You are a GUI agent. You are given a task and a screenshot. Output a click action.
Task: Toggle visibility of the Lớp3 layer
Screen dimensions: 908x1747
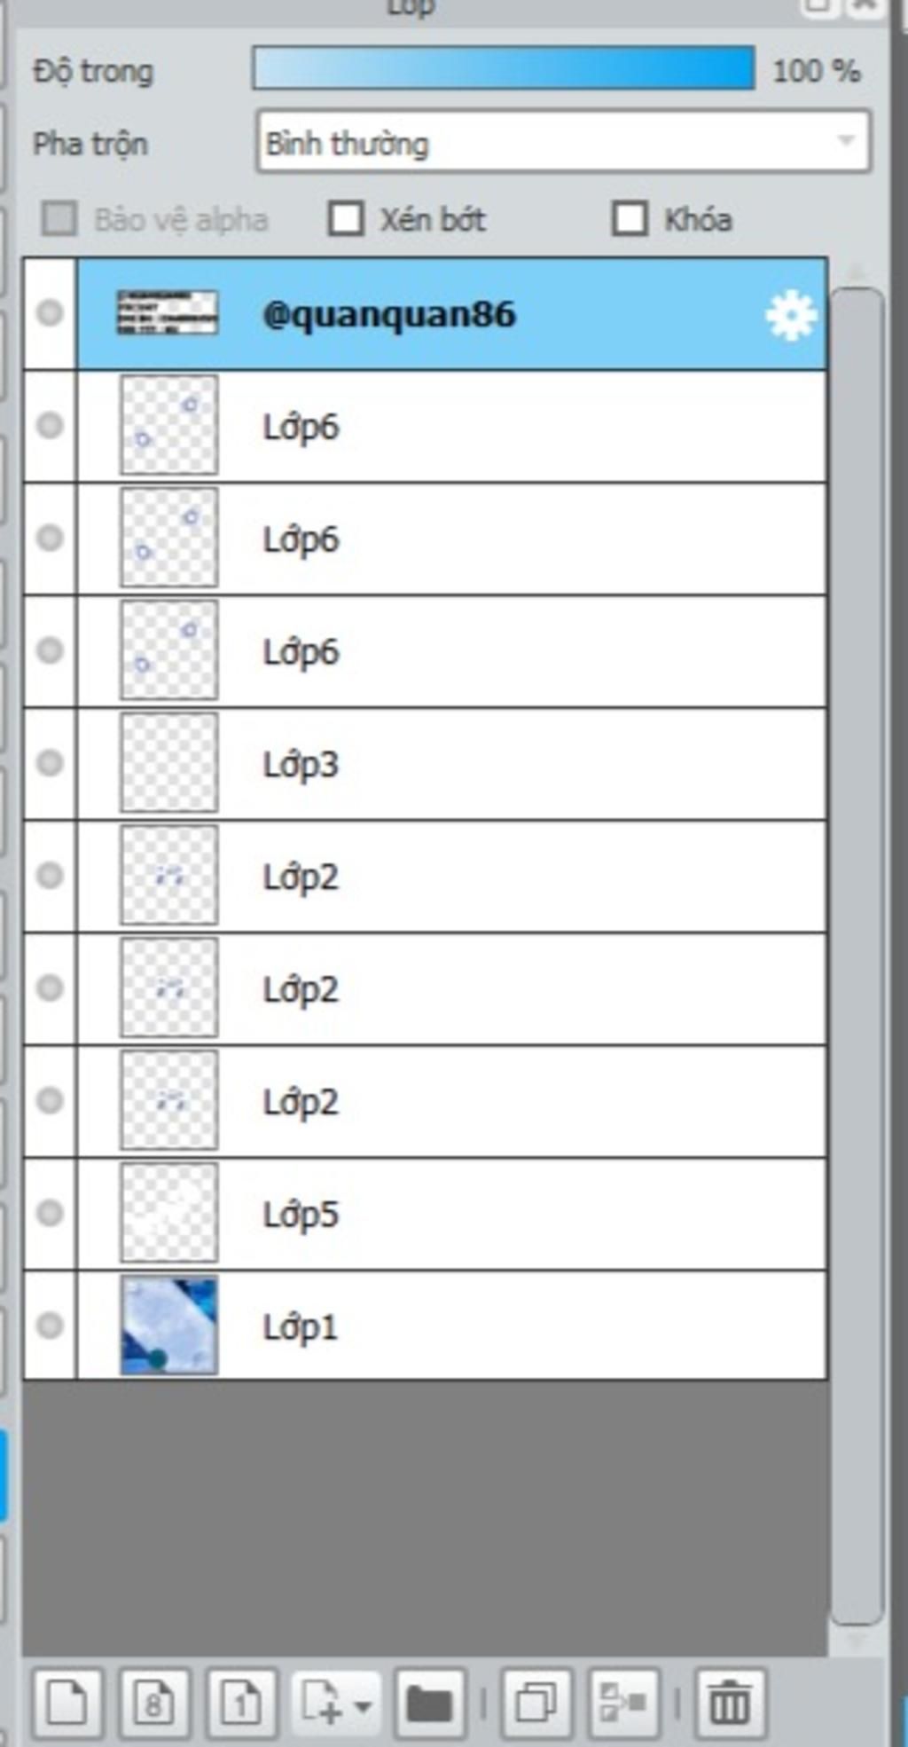(50, 763)
